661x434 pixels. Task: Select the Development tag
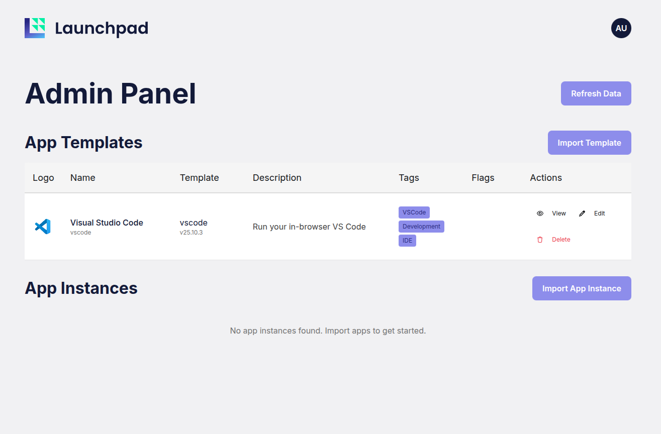(421, 227)
